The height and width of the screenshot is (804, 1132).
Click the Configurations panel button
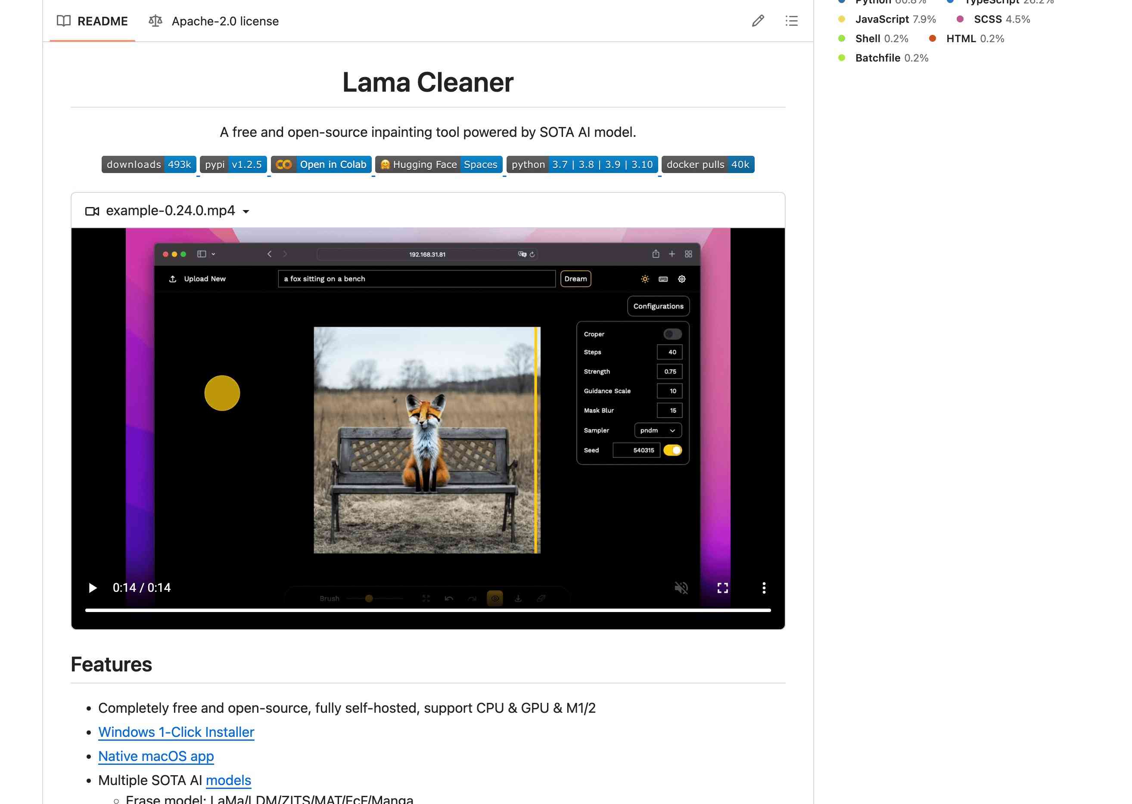pyautogui.click(x=658, y=306)
